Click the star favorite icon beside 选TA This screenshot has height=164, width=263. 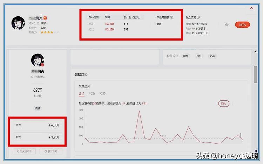click(x=227, y=25)
